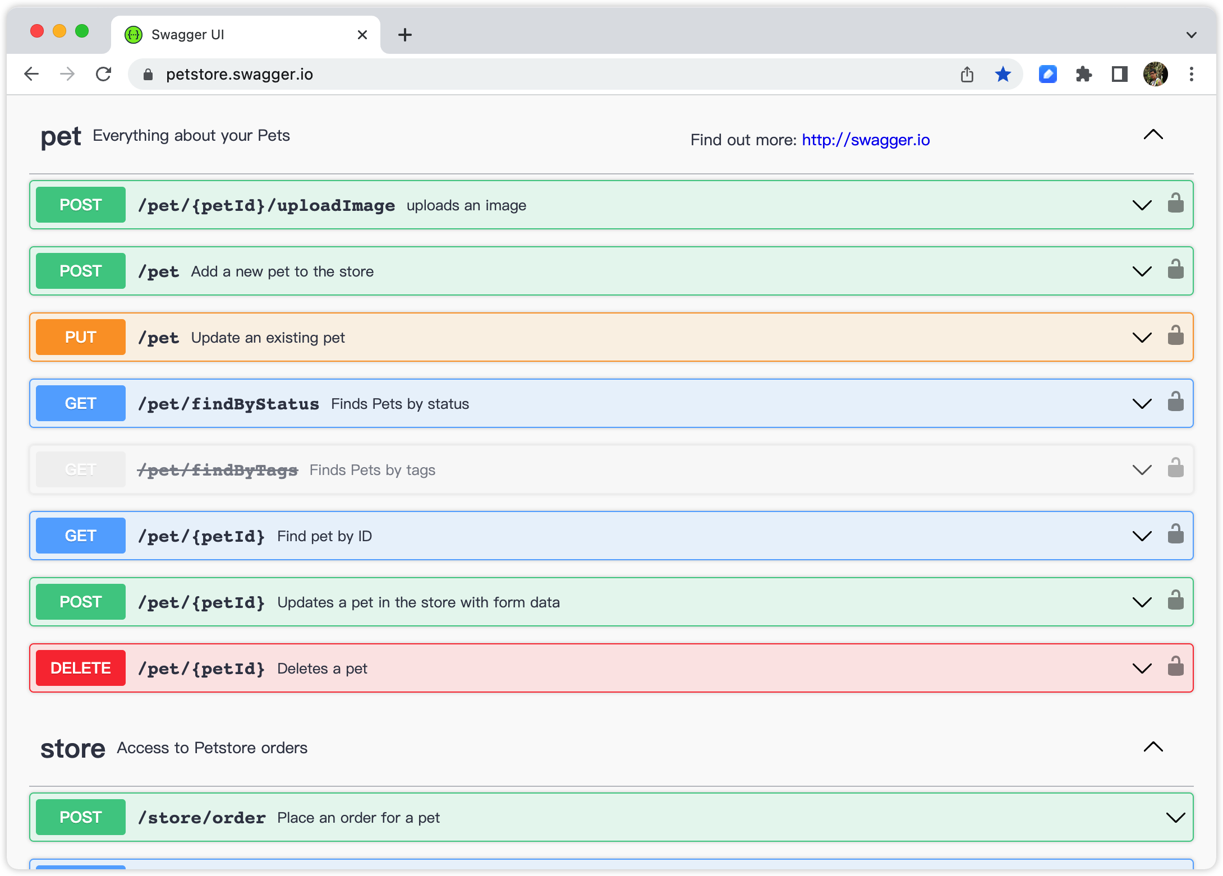Click the POST badge for Add a new pet
The width and height of the screenshot is (1223, 876).
[81, 271]
